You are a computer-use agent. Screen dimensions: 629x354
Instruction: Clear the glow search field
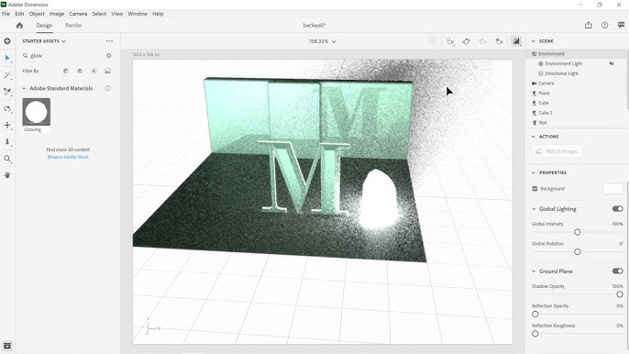pos(109,55)
